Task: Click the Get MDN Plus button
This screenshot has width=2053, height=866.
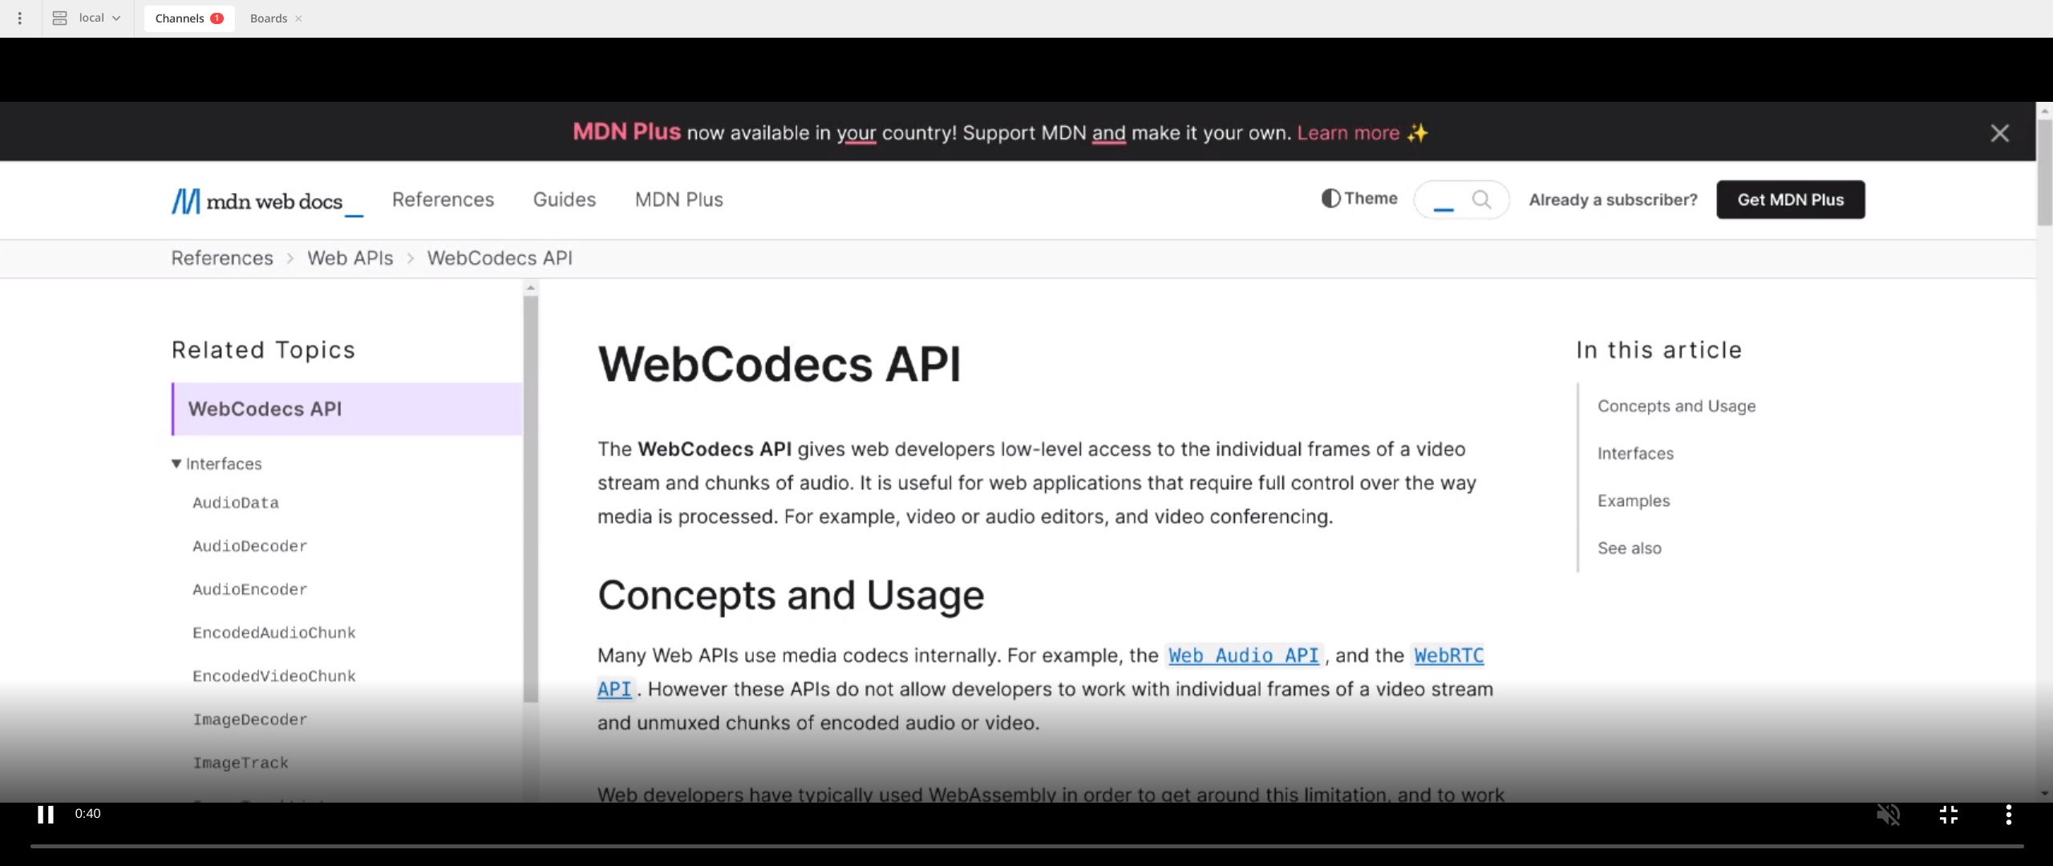Action: click(1790, 200)
